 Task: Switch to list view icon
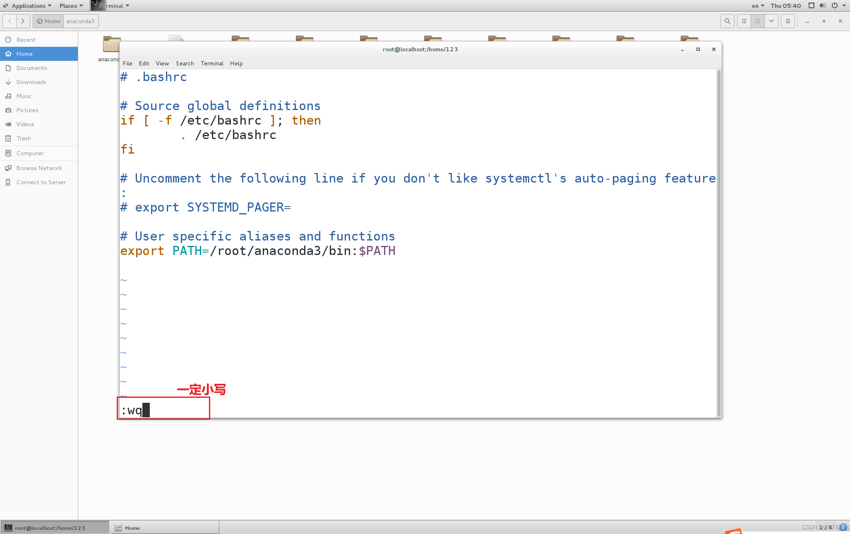(x=744, y=21)
